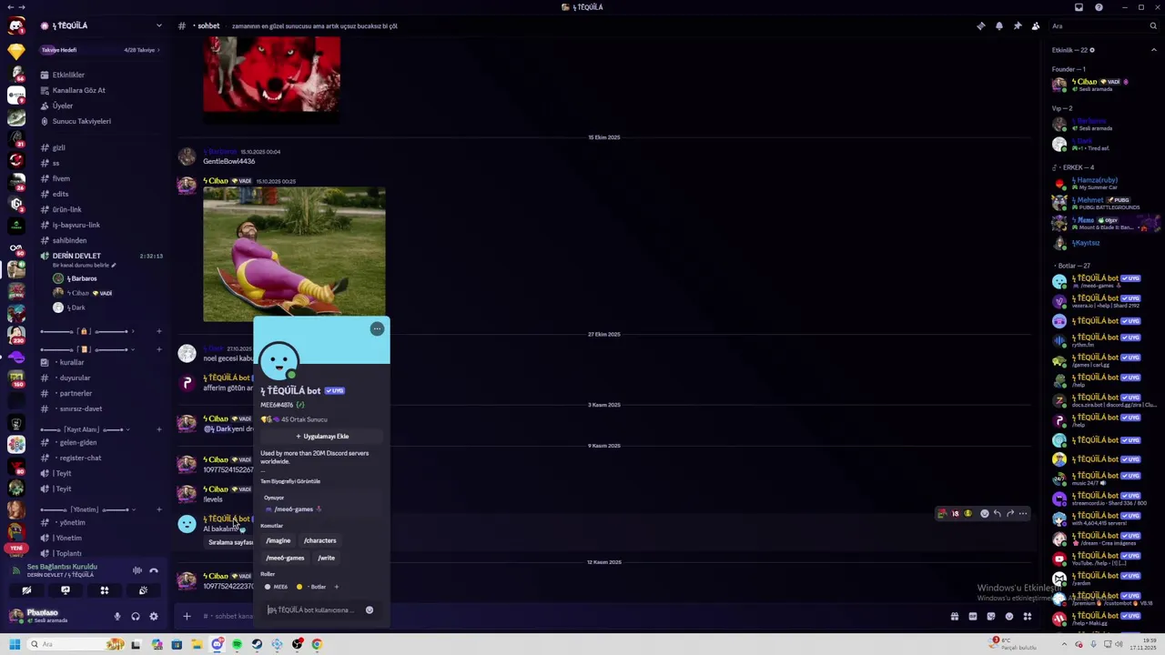This screenshot has width=1165, height=655.
Task: Select the /meee6-games command chip
Action: coord(285,558)
